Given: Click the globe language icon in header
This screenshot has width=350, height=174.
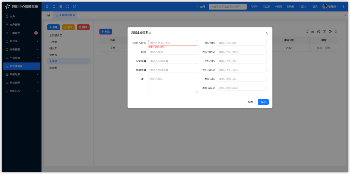Looking at the screenshot, I should 61,7.
